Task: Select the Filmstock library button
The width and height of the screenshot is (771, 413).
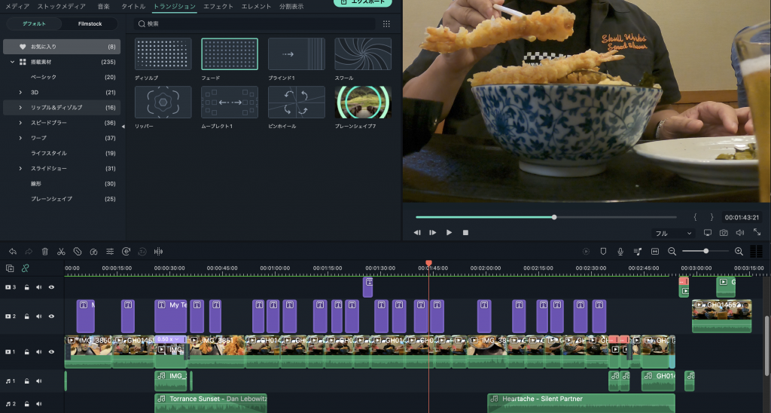Action: pos(90,23)
